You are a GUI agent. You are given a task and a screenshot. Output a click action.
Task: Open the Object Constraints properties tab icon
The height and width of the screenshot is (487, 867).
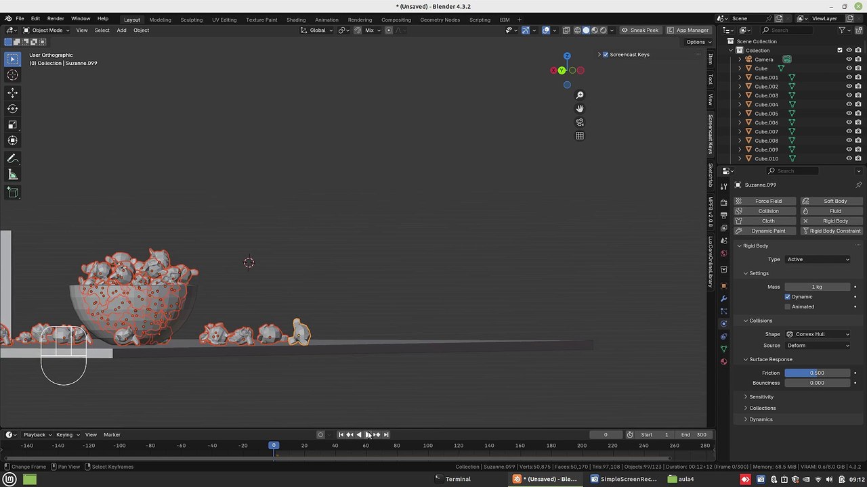(x=723, y=336)
